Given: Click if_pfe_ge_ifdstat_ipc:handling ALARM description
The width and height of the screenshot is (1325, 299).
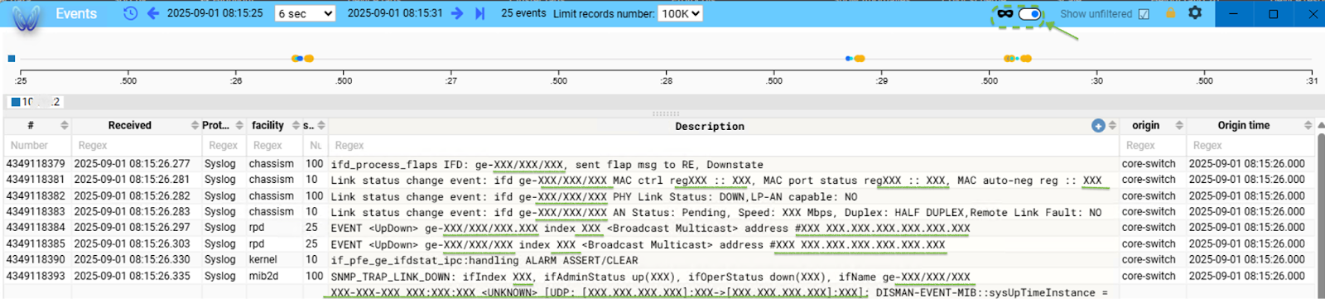Looking at the screenshot, I should click(x=484, y=260).
